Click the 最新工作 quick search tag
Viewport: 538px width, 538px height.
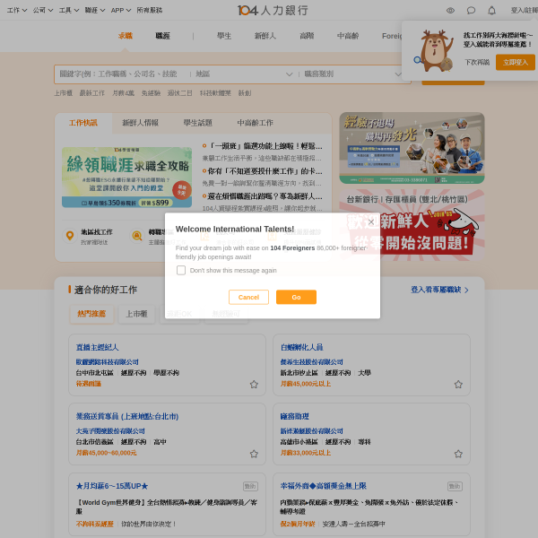pos(92,93)
